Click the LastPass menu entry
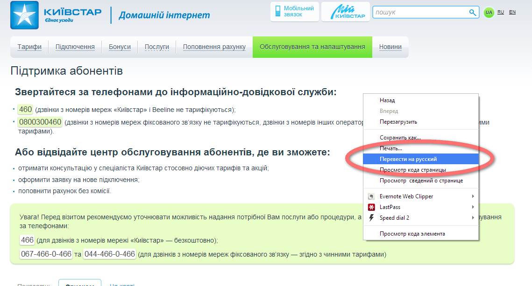This screenshot has height=286, width=532. point(421,207)
